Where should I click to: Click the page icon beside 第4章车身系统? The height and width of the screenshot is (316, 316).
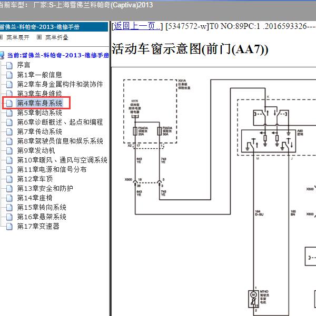[x=9, y=103]
